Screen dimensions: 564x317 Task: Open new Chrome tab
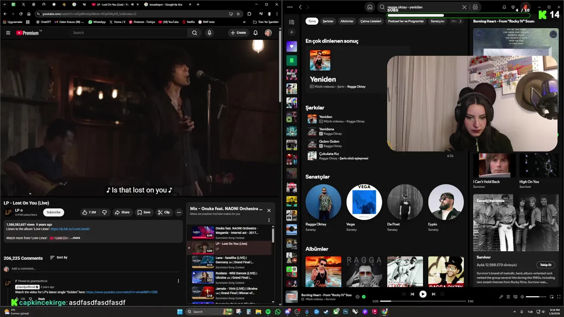point(198,4)
